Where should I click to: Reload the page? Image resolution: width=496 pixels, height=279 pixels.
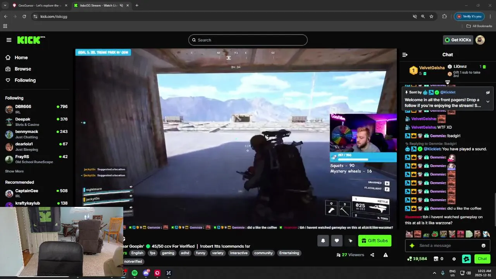[x=24, y=16]
